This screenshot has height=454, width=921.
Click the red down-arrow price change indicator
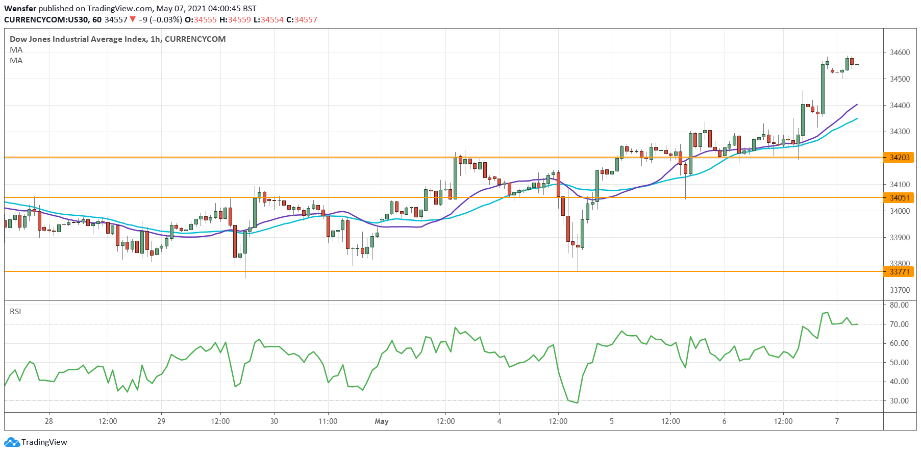[133, 20]
